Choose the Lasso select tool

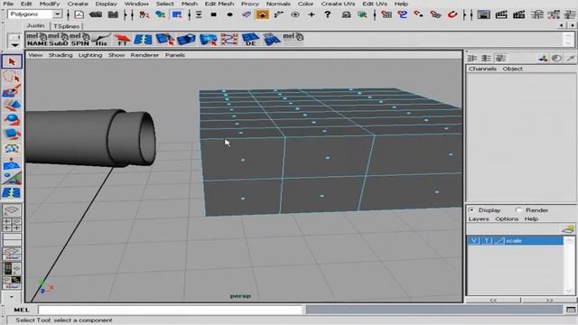coord(12,77)
